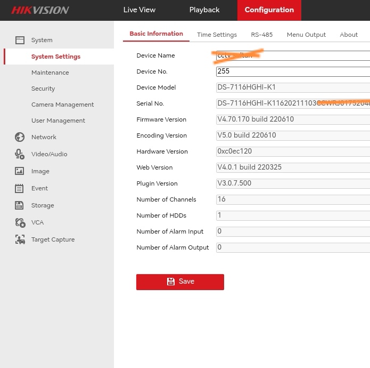Go to the Menu Output tab
This screenshot has width=370, height=368.
306,35
